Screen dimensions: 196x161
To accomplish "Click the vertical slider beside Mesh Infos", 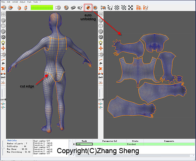I will (3, 148).
